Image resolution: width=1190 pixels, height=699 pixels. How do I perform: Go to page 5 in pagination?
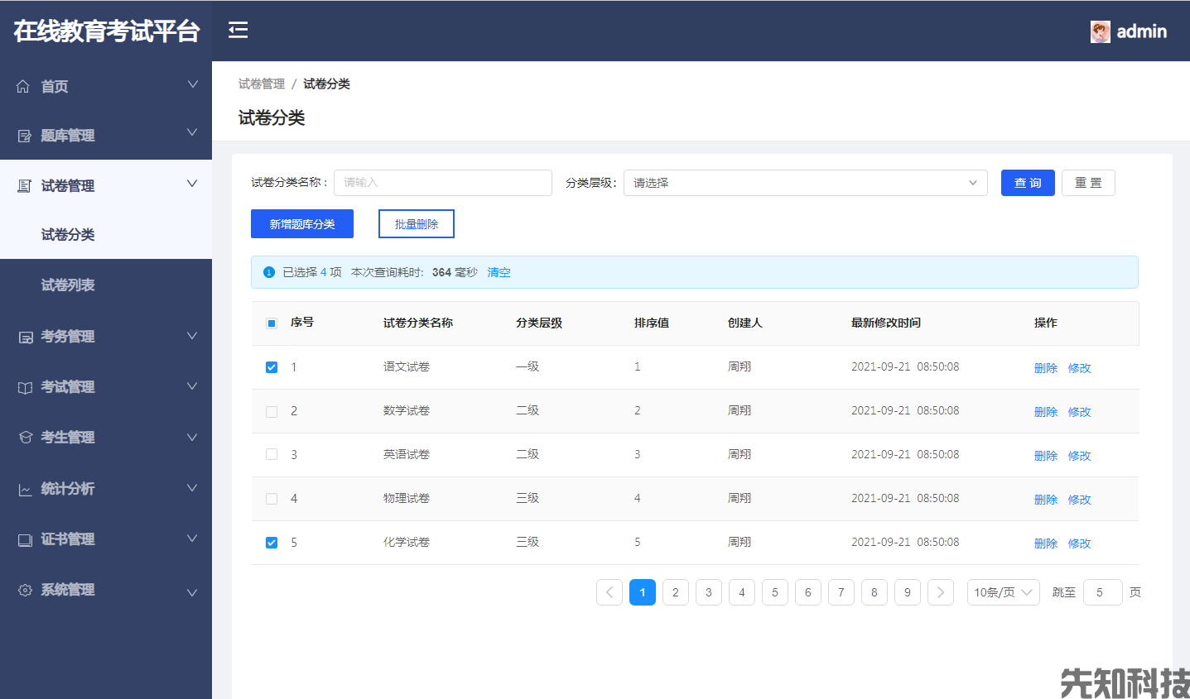coord(775,592)
